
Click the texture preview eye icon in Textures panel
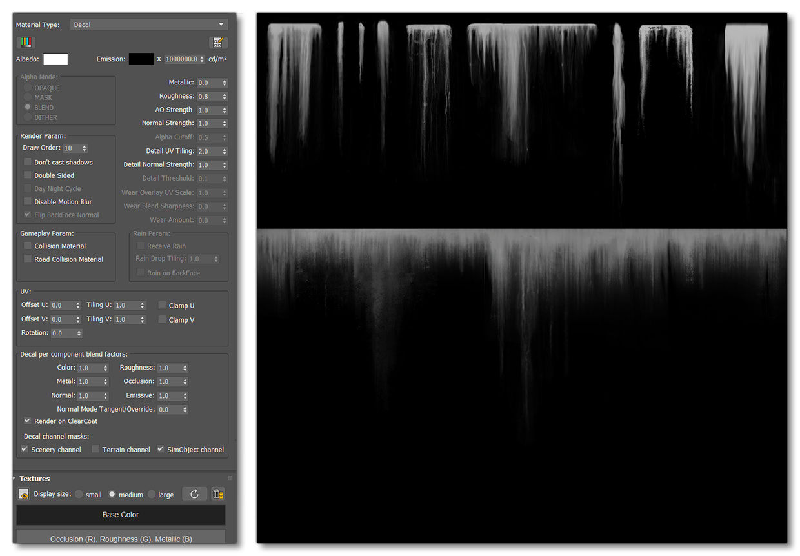[x=23, y=494]
